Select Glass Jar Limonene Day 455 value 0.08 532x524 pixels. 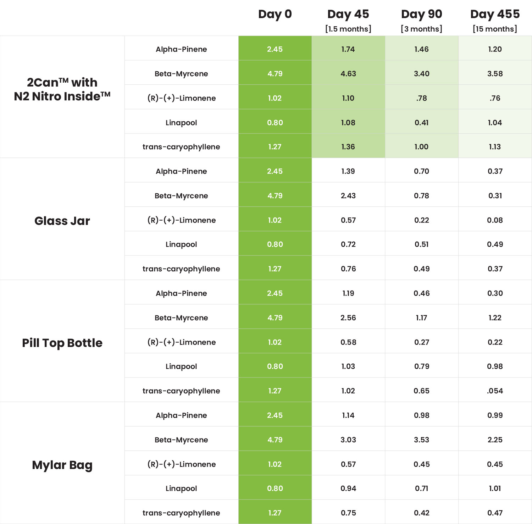pos(495,220)
